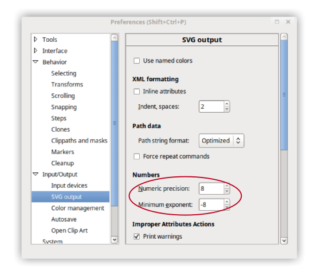Select Color management in the tree
Image resolution: width=322 pixels, height=276 pixels.
point(77,208)
